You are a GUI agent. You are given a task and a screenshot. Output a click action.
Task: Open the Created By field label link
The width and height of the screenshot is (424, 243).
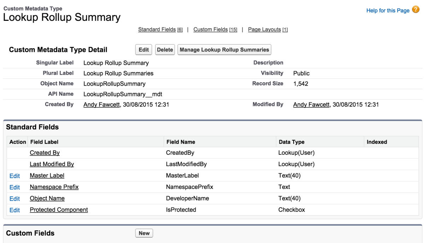click(45, 153)
